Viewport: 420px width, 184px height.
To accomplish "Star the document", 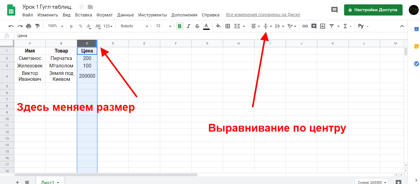I will [x=82, y=7].
